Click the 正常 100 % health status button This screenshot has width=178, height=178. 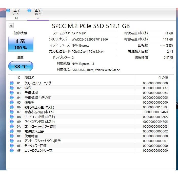click(x=21, y=44)
